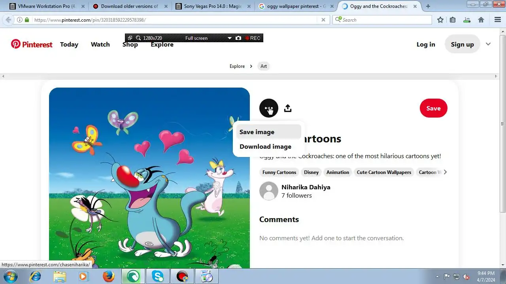Click the site information icon in address bar
This screenshot has width=506, height=284.
click(x=20, y=20)
